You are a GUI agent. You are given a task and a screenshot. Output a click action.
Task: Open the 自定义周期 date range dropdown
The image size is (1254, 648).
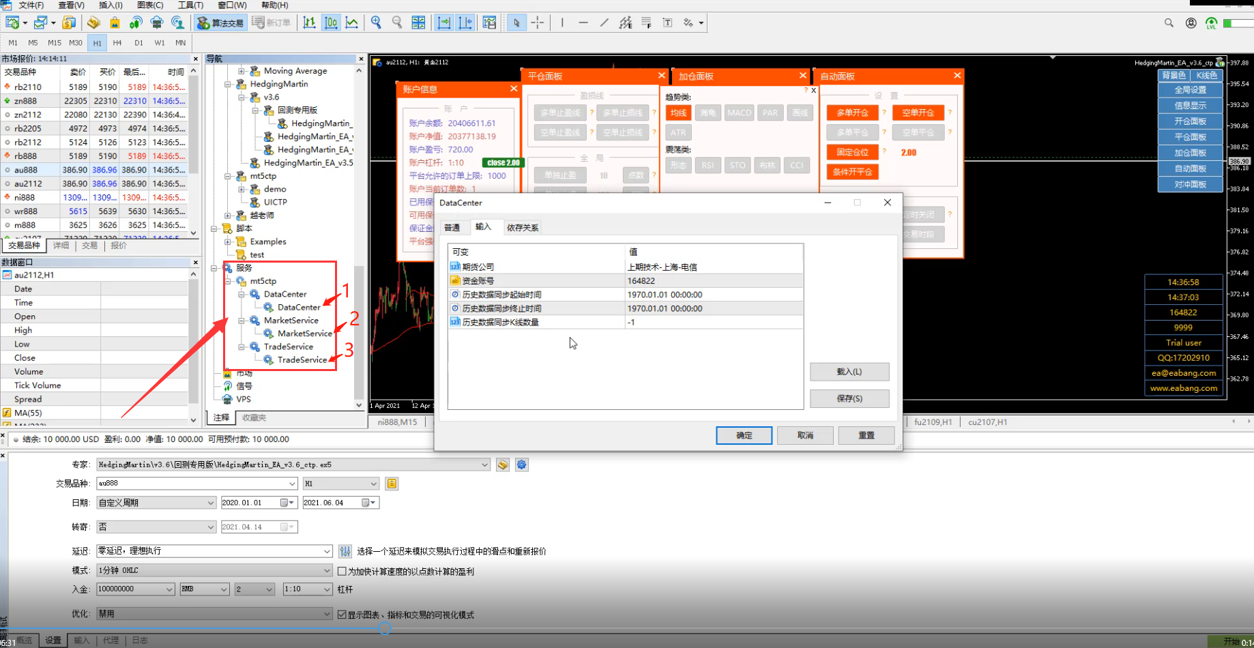[210, 503]
